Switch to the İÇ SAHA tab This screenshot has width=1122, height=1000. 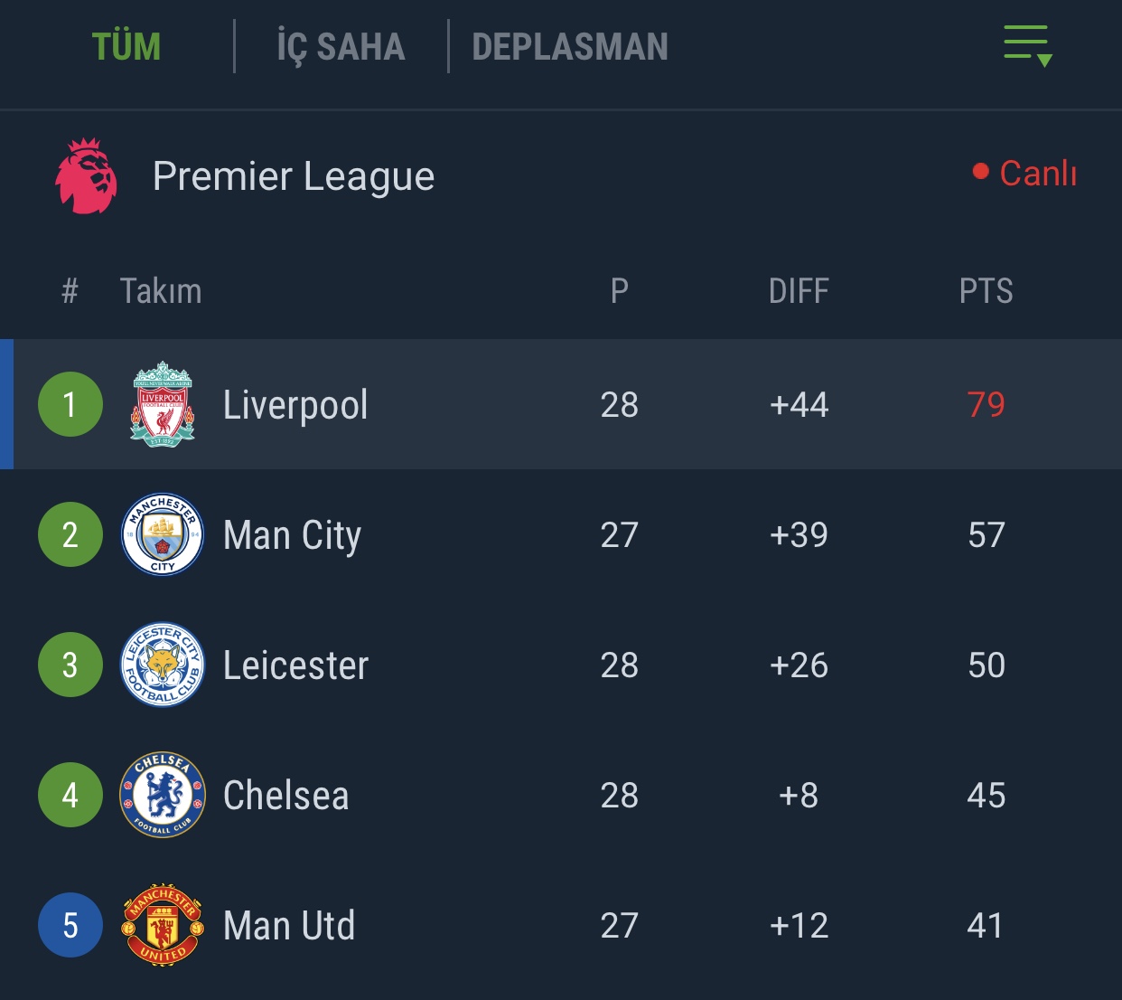coord(341,47)
